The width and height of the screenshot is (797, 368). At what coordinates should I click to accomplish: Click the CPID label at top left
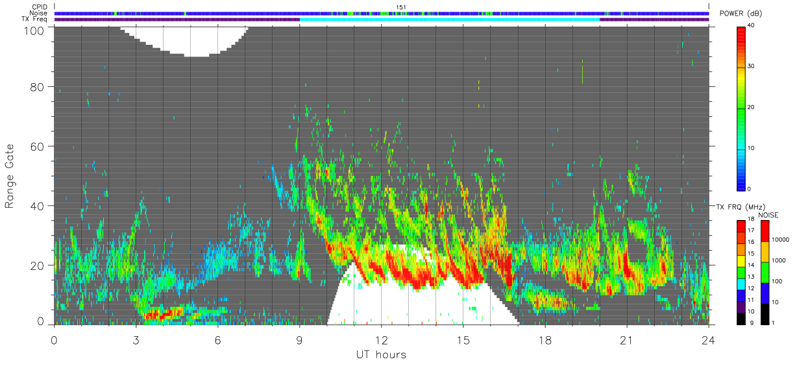[x=39, y=7]
